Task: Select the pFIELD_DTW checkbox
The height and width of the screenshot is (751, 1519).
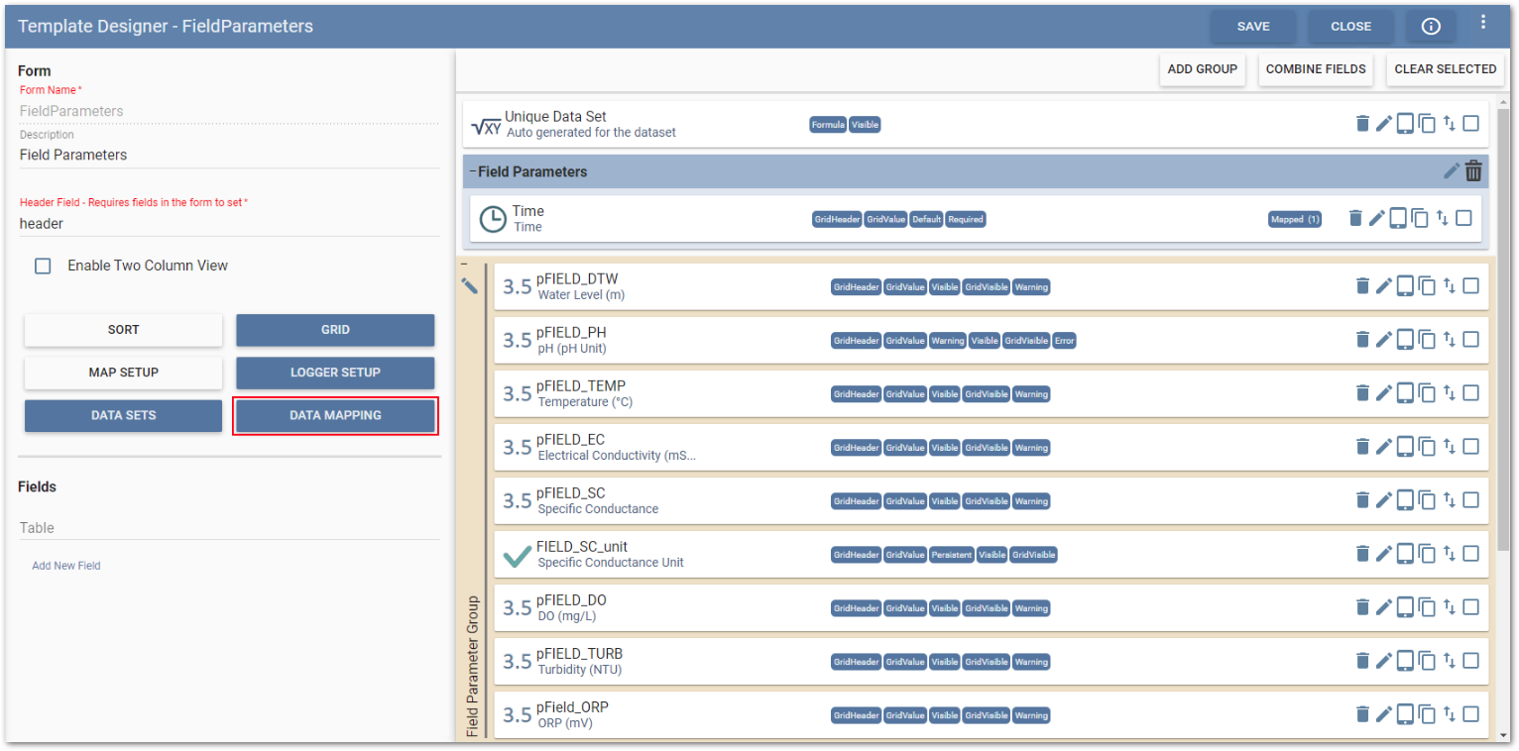Action: [1470, 285]
